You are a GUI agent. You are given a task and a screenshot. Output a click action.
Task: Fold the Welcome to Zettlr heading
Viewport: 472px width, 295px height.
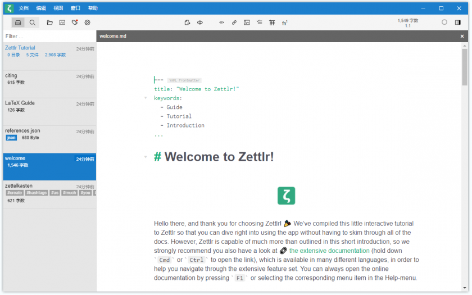[146, 157]
